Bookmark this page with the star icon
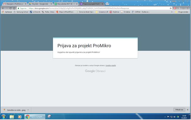The image size is (191, 120). coord(171,8)
